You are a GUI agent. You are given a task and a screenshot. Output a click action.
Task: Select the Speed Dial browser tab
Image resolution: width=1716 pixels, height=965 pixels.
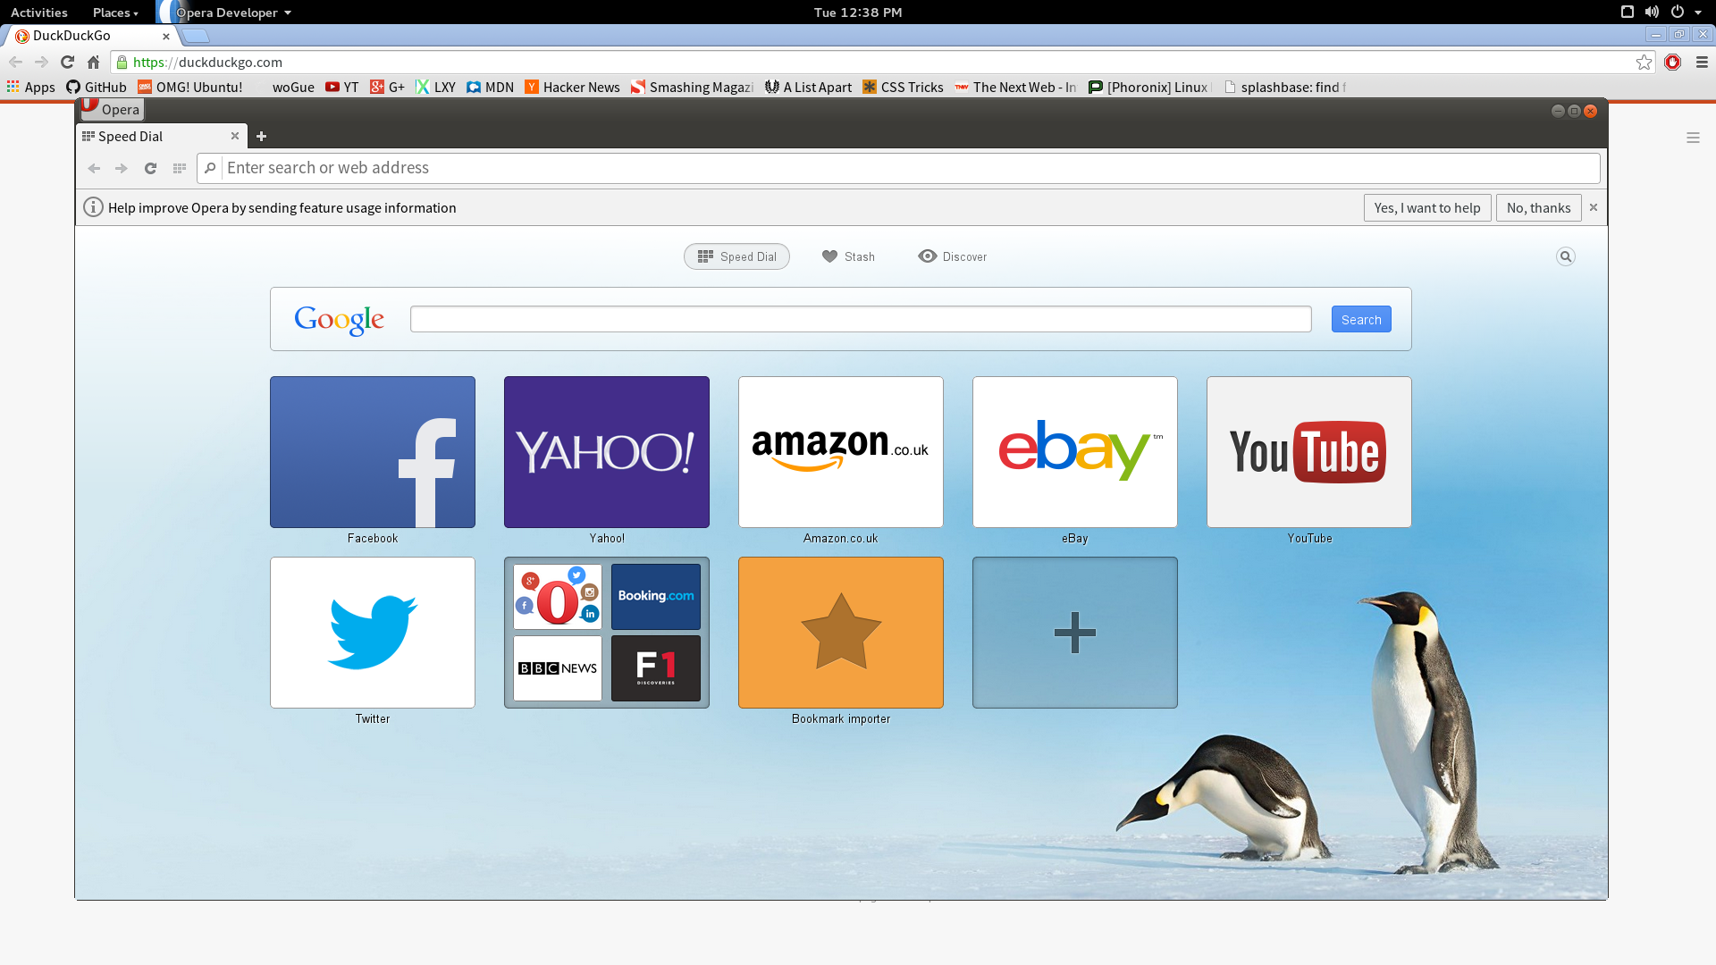(161, 136)
